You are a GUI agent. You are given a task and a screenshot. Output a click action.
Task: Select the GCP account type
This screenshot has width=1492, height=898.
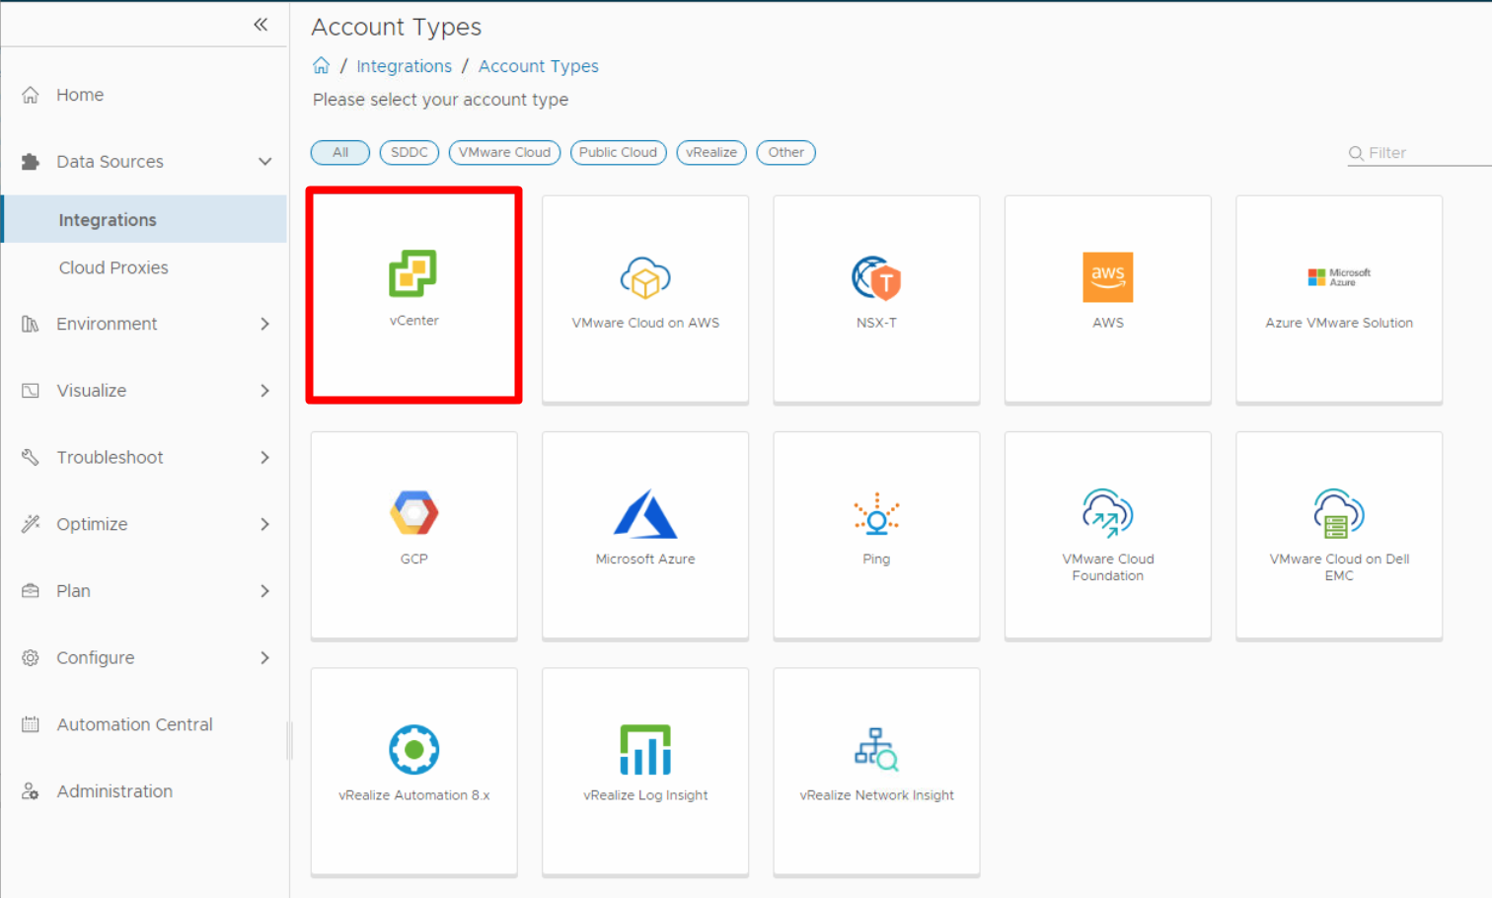(413, 533)
